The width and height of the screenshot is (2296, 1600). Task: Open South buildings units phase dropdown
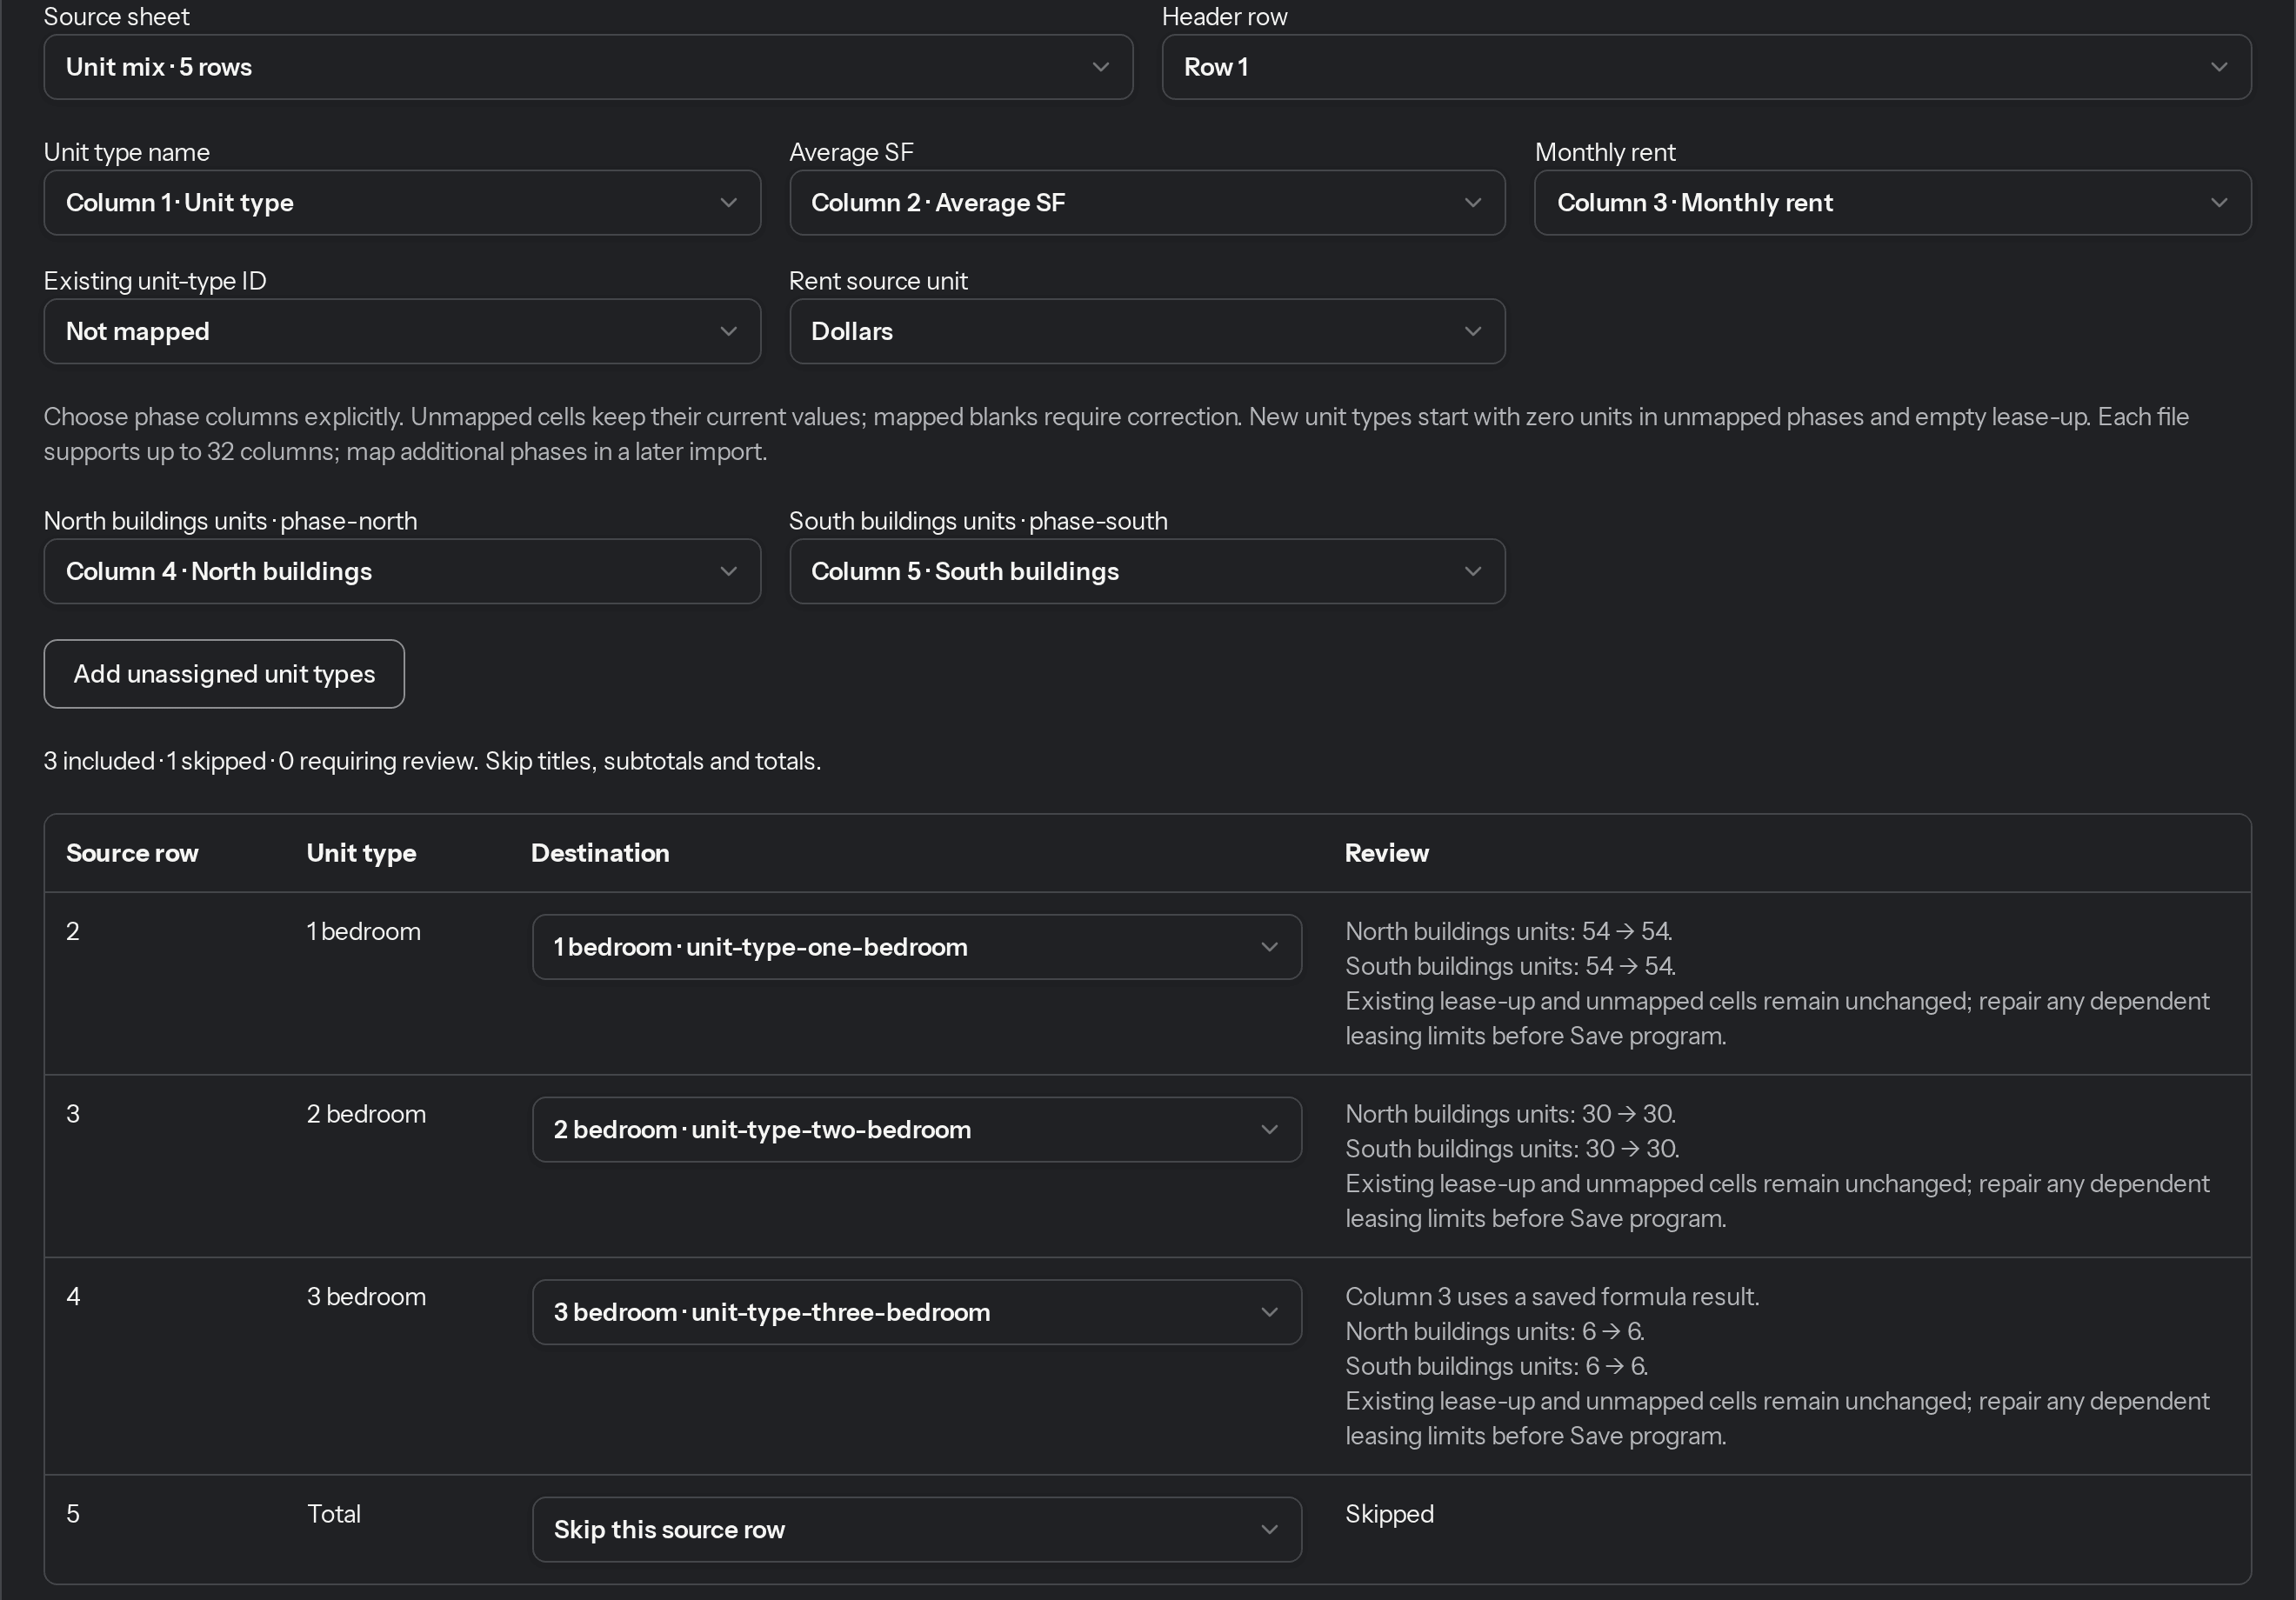point(1147,571)
